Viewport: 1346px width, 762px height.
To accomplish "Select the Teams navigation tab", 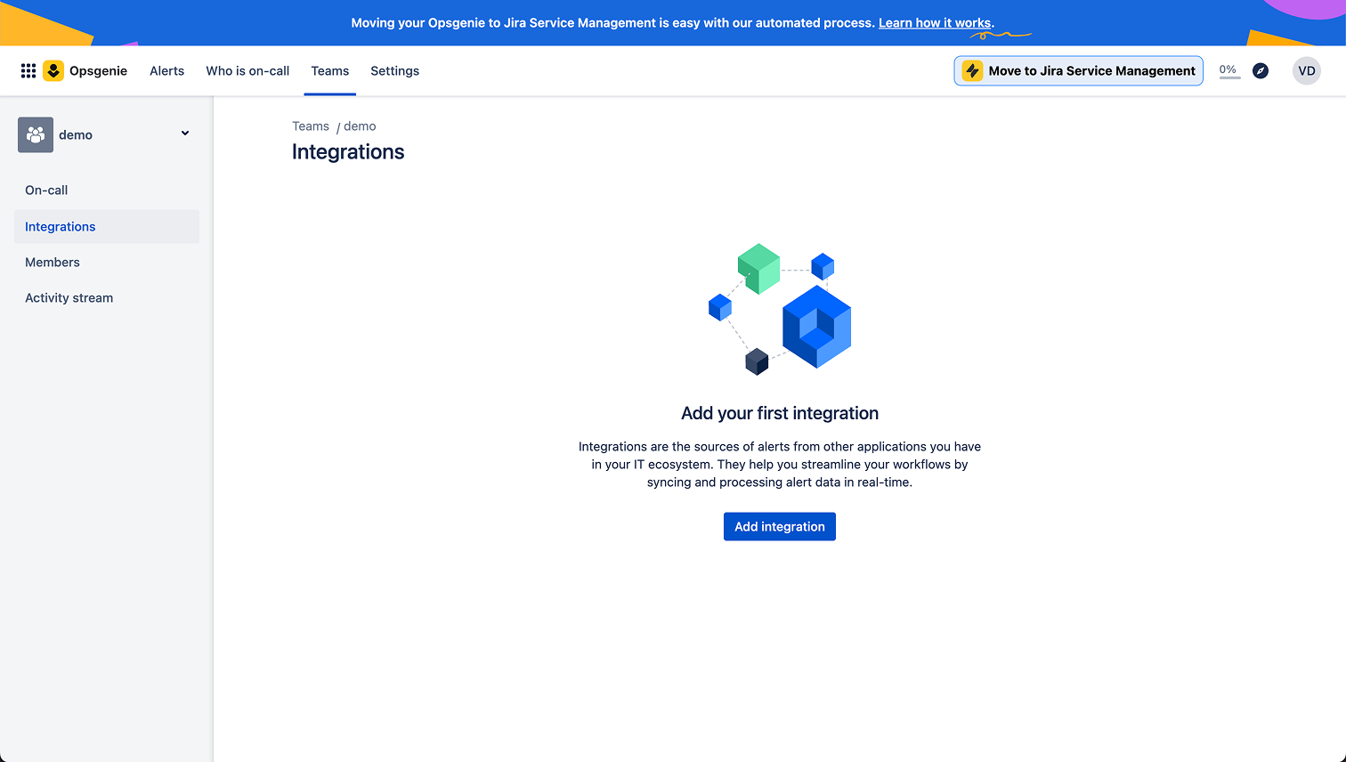I will coord(330,71).
